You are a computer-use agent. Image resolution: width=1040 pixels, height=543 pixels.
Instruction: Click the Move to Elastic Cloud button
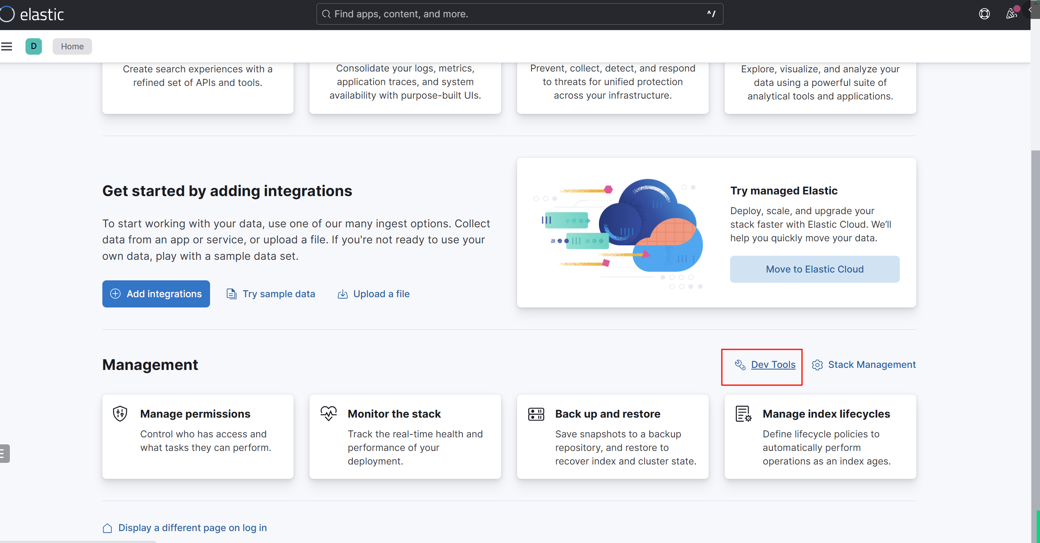pyautogui.click(x=814, y=269)
